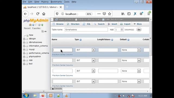
Task: Open Default help icon in header
Action: 128,40
